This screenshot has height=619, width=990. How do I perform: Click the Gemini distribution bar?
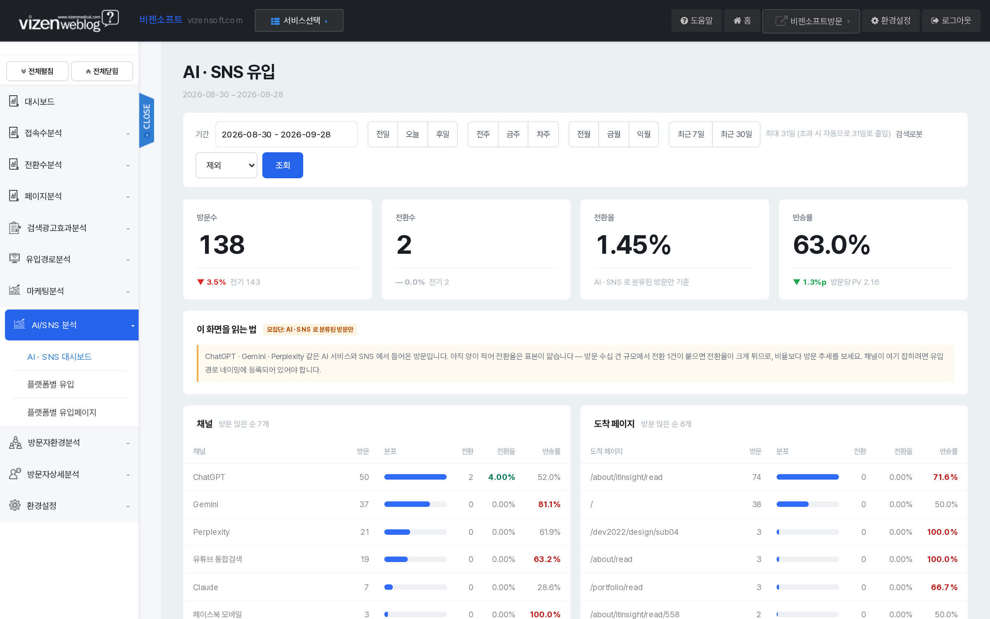click(415, 504)
